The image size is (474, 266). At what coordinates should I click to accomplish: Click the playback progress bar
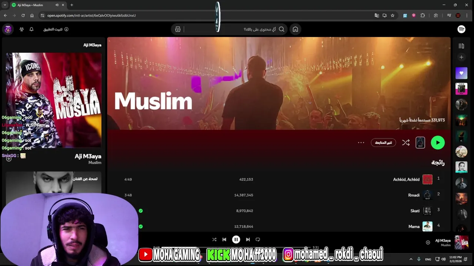(x=236, y=248)
